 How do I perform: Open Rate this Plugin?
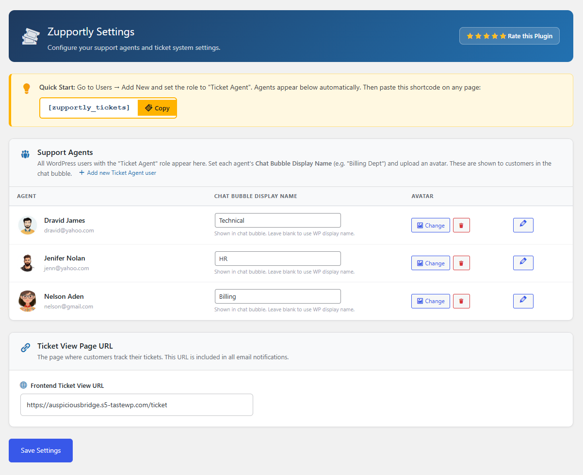[509, 35]
